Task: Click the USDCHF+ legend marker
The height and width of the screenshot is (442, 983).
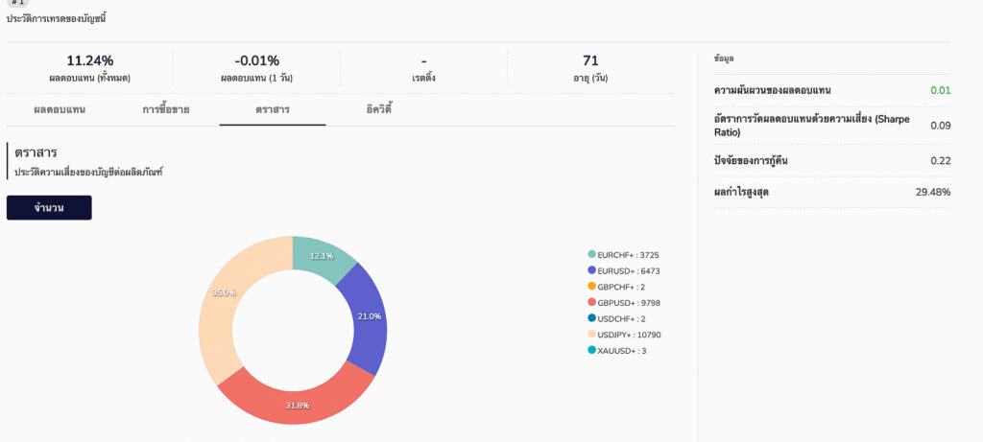Action: (592, 318)
